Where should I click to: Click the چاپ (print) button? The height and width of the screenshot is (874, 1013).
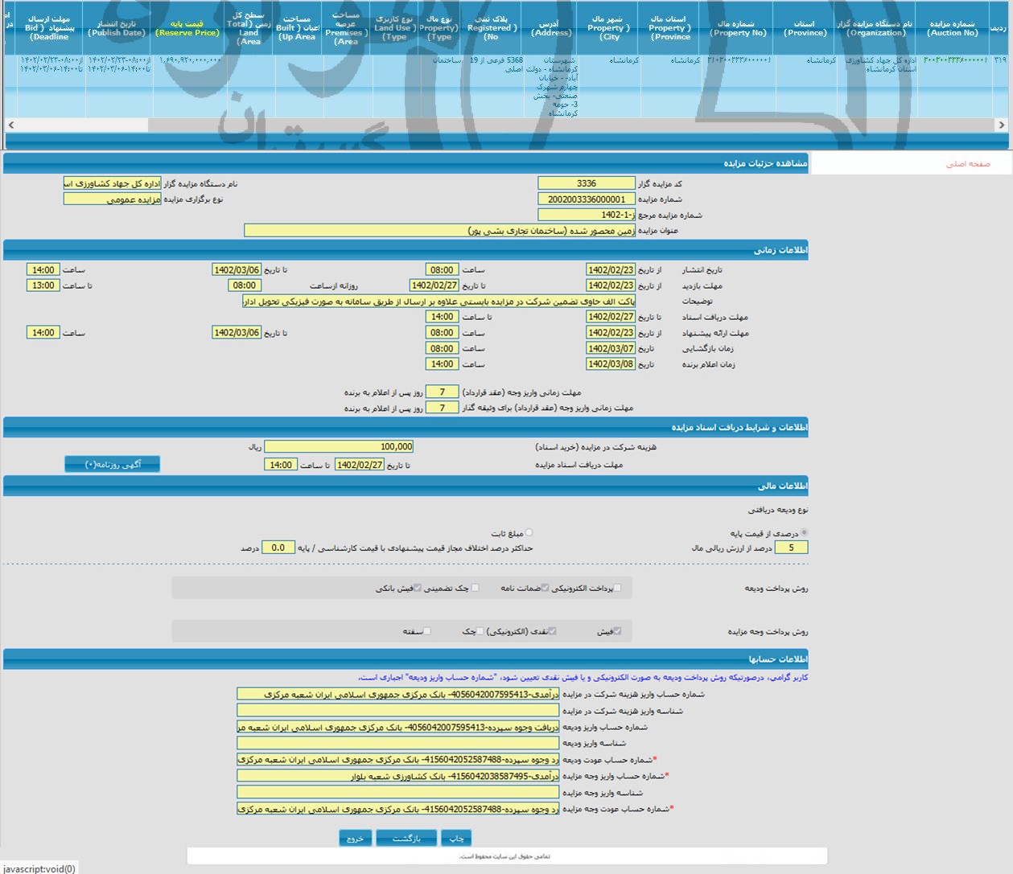456,838
